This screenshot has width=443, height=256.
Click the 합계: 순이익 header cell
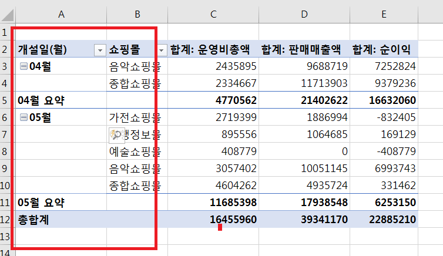(x=384, y=49)
